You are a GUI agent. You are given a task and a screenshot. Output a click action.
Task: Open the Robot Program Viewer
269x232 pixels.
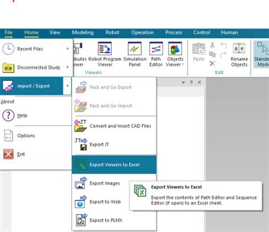[105, 54]
